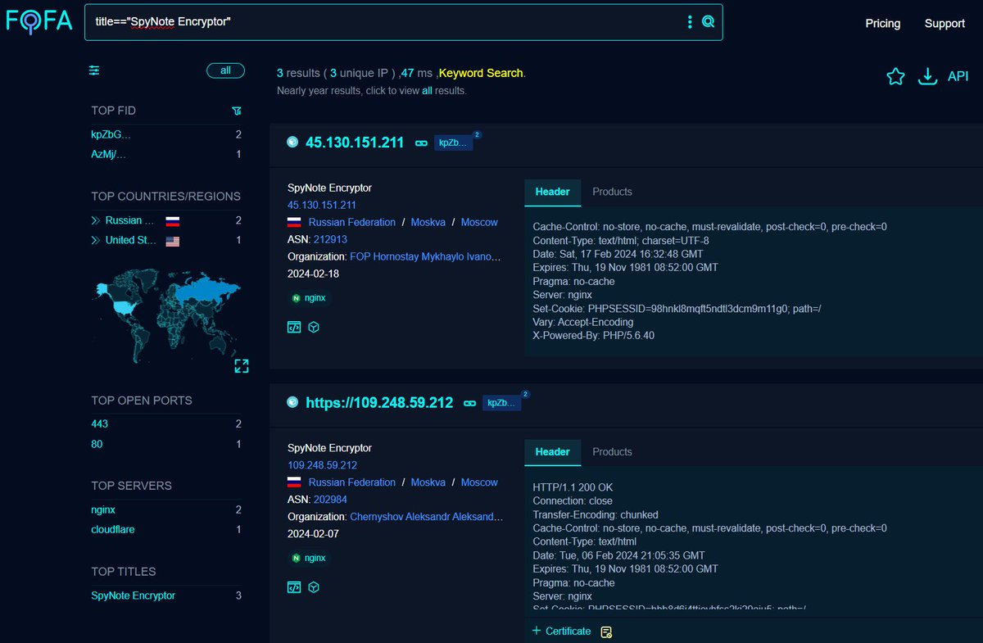Image resolution: width=983 pixels, height=643 pixels.
Task: Open Chernyshov Aleksandr organization link
Action: (x=425, y=517)
